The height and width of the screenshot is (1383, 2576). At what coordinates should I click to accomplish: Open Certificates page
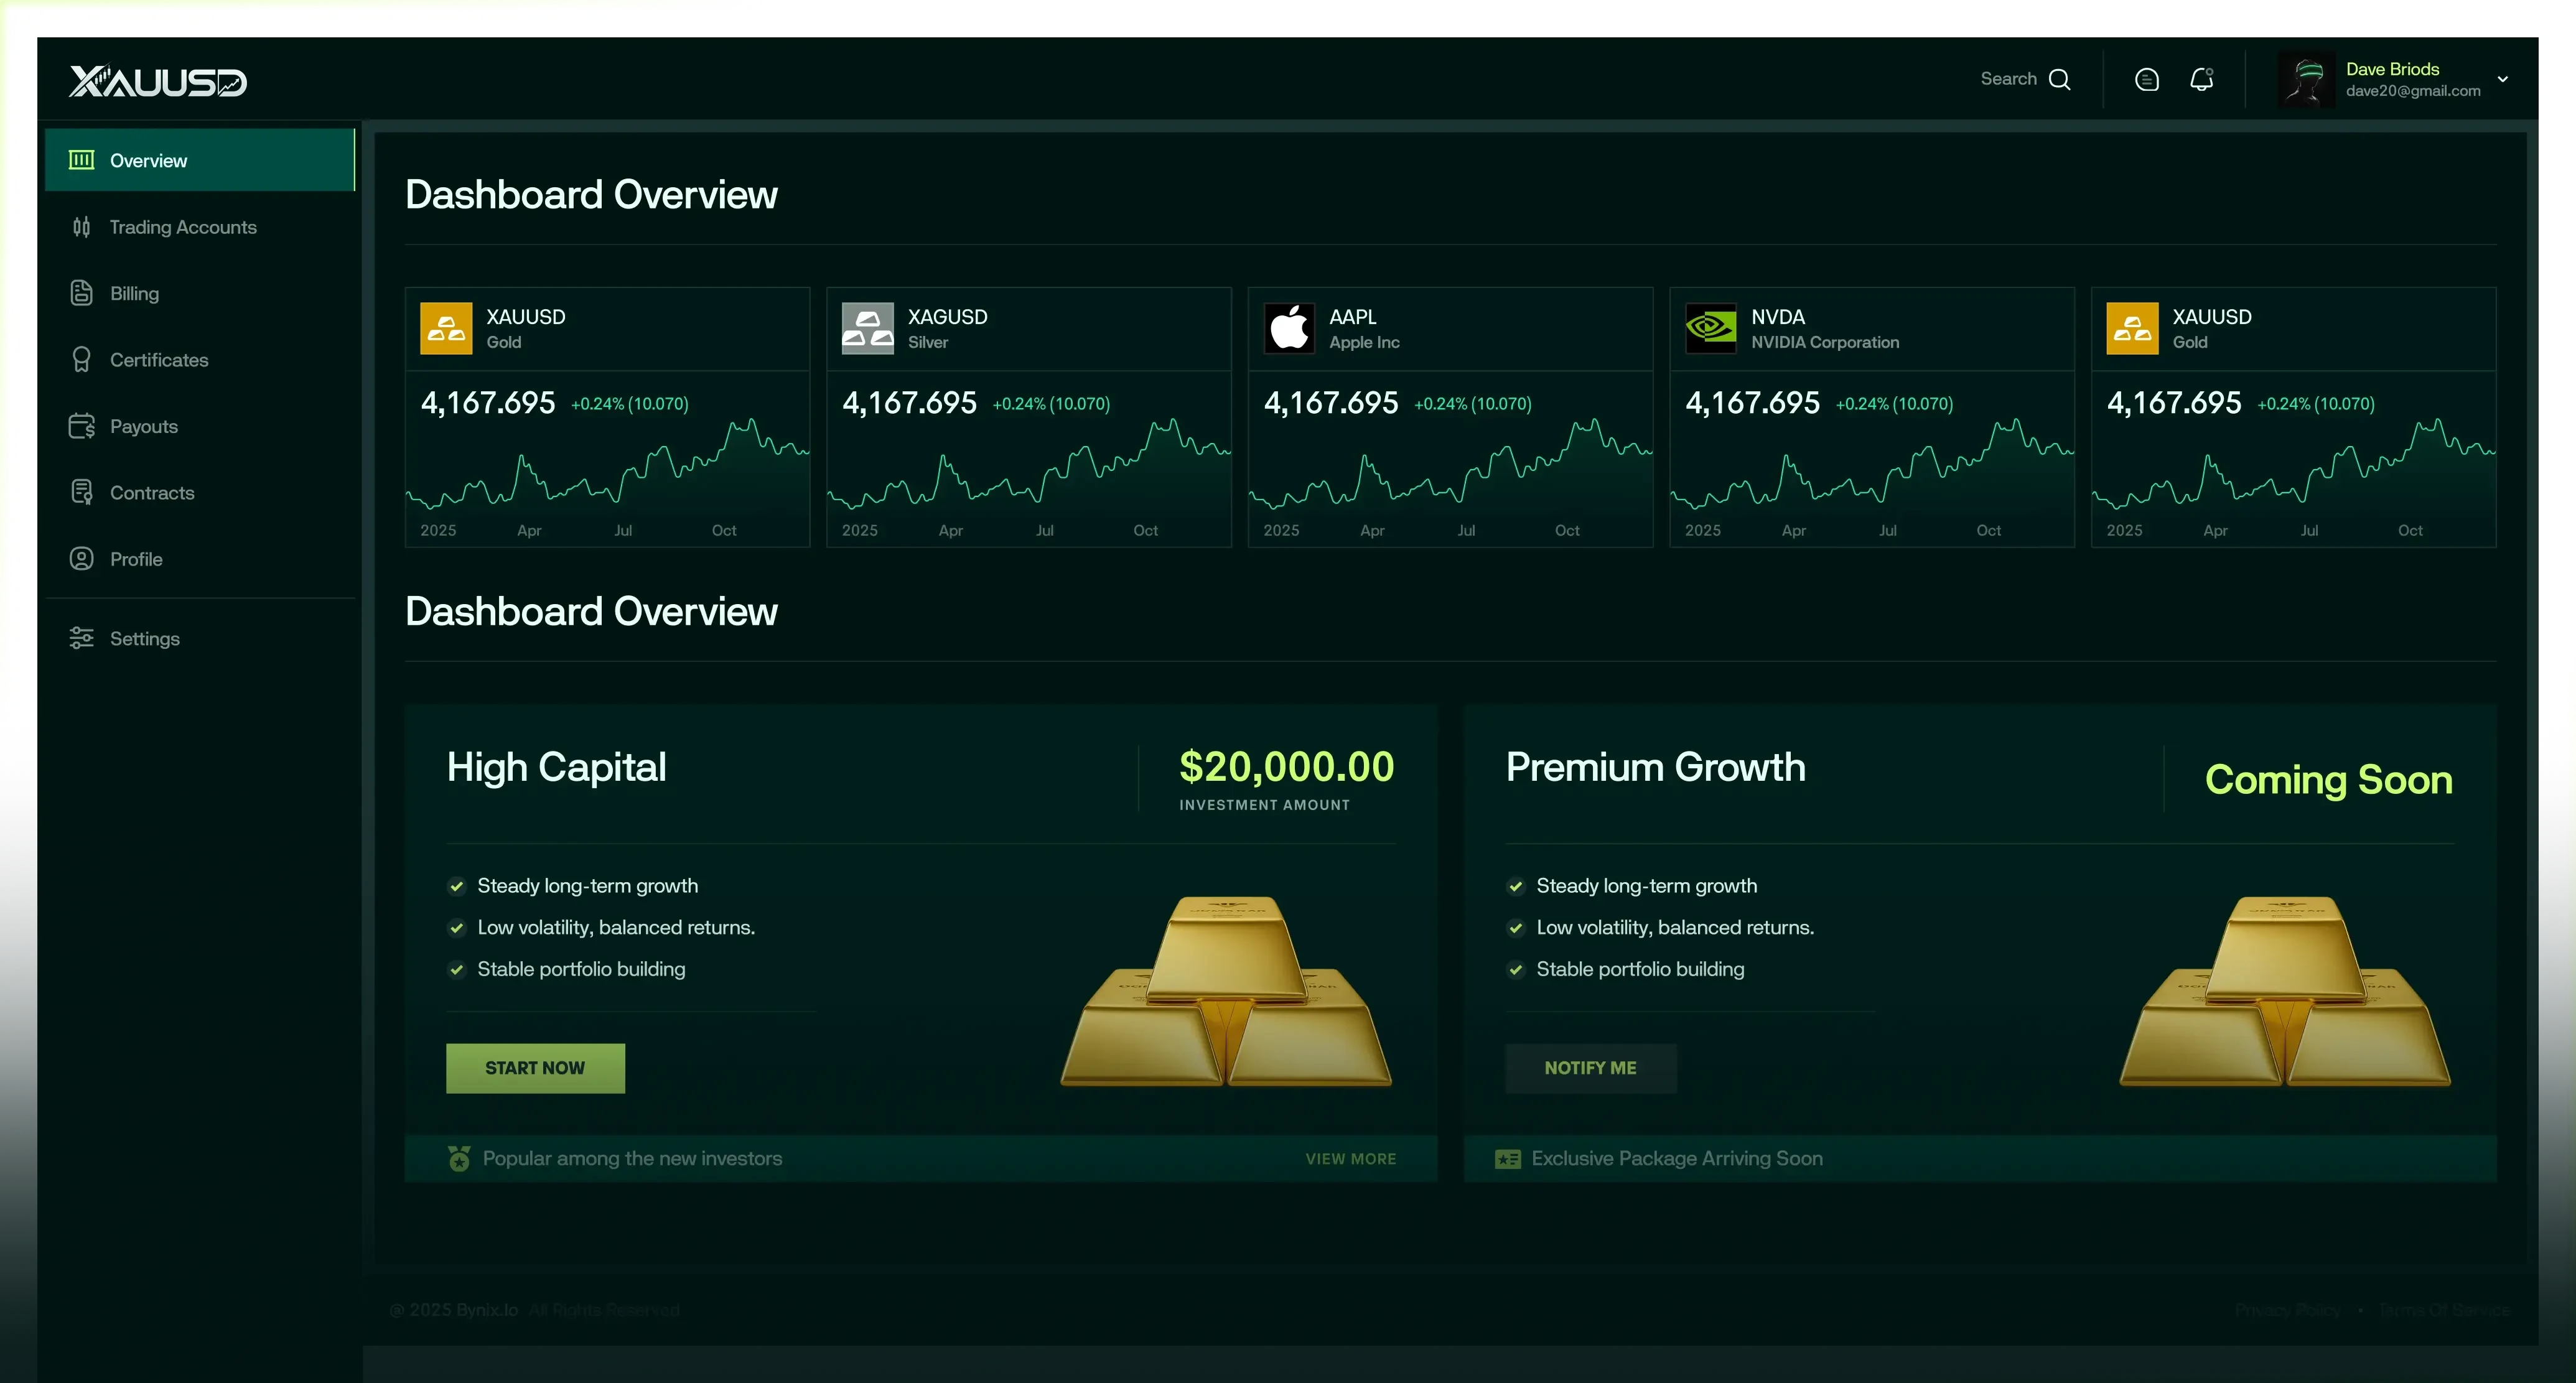point(200,360)
